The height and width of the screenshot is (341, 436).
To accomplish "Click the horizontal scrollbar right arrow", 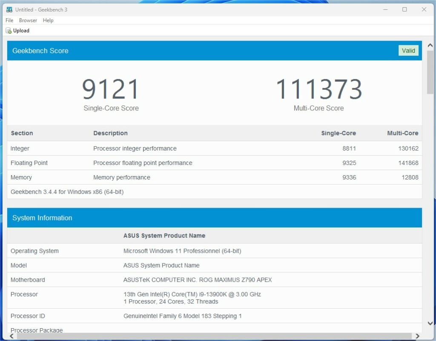I will 417,336.
